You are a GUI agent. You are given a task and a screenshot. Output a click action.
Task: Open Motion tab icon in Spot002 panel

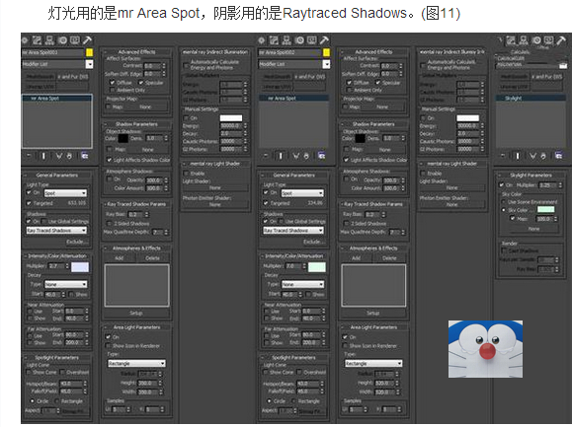[x=299, y=40]
